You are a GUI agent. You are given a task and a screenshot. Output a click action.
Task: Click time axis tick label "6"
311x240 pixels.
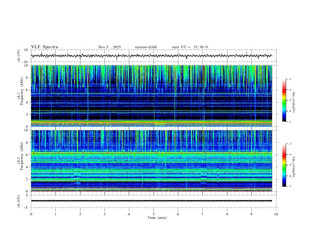[178, 214]
